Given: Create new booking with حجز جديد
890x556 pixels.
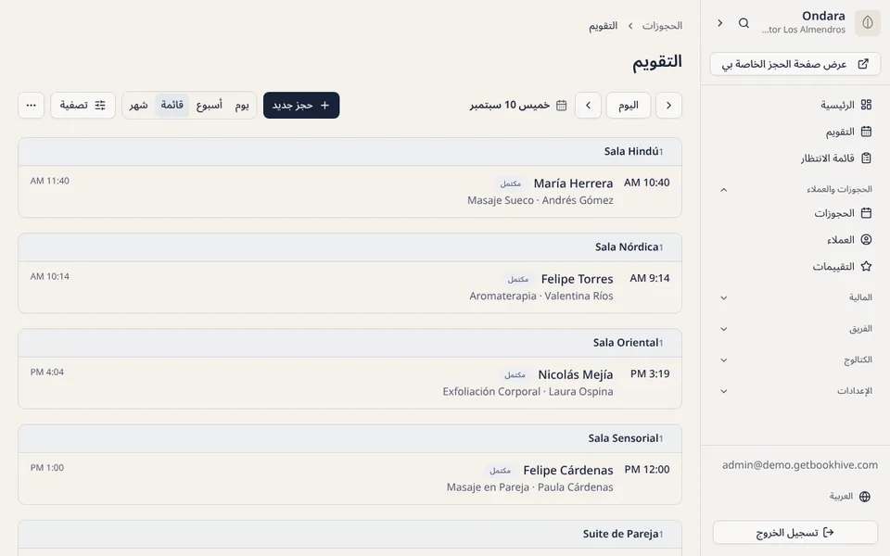Looking at the screenshot, I should click(301, 105).
